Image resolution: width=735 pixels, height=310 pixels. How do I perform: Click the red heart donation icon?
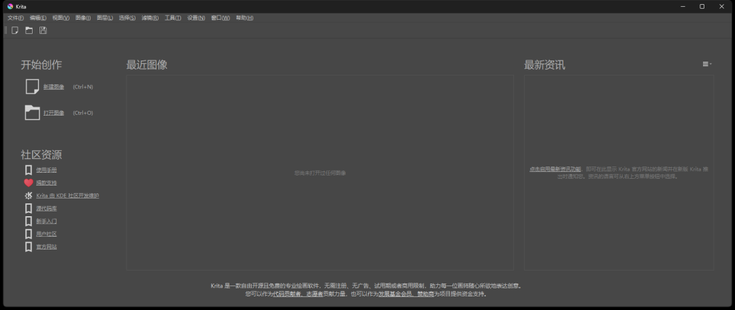29,183
